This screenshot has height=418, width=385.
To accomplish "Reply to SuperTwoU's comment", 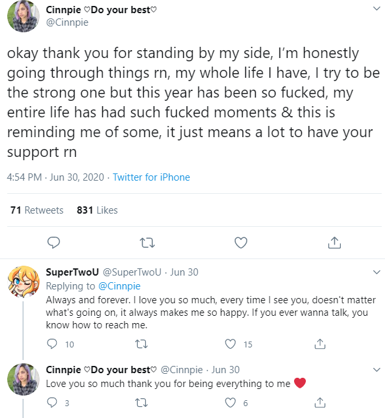I will tap(52, 344).
